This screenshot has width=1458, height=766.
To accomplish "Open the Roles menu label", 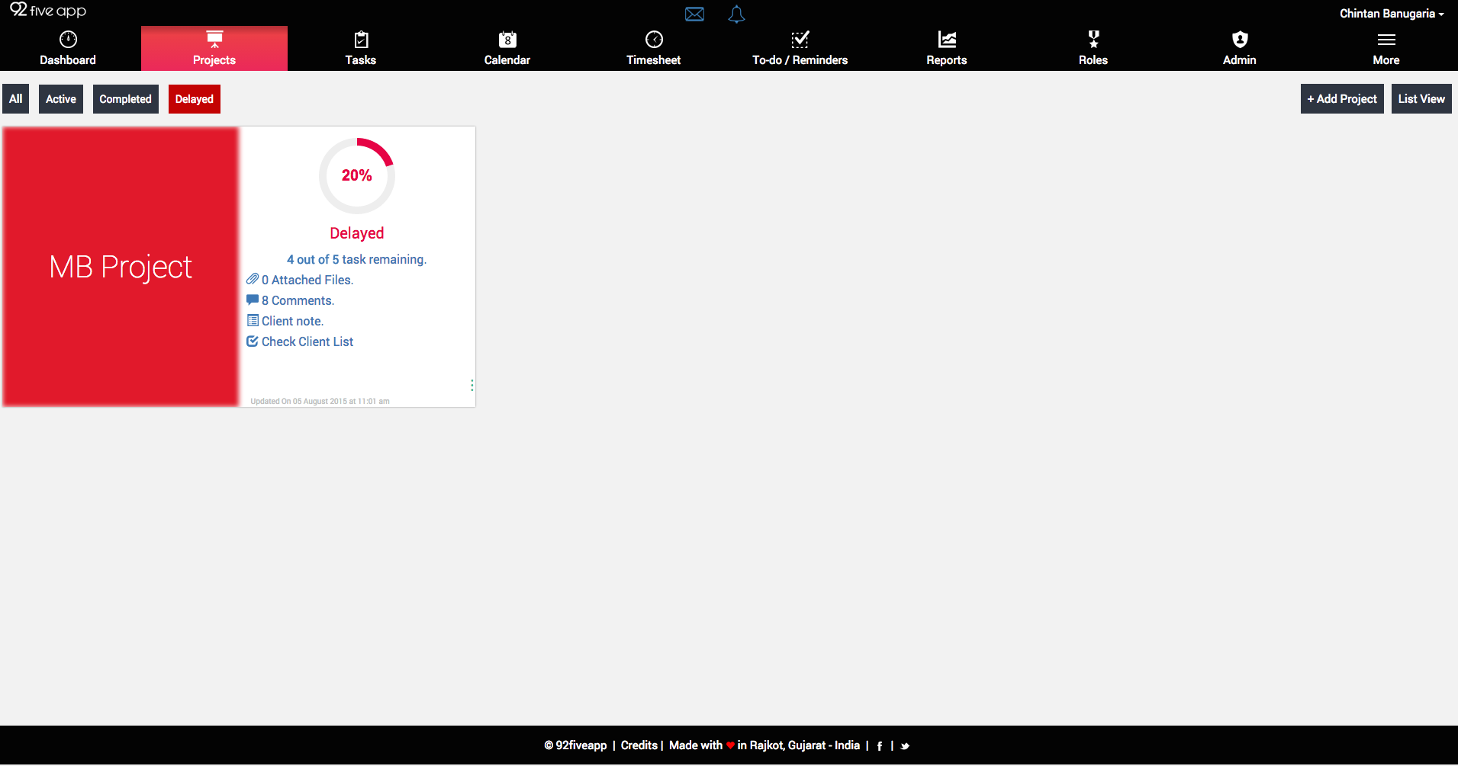I will [x=1093, y=60].
